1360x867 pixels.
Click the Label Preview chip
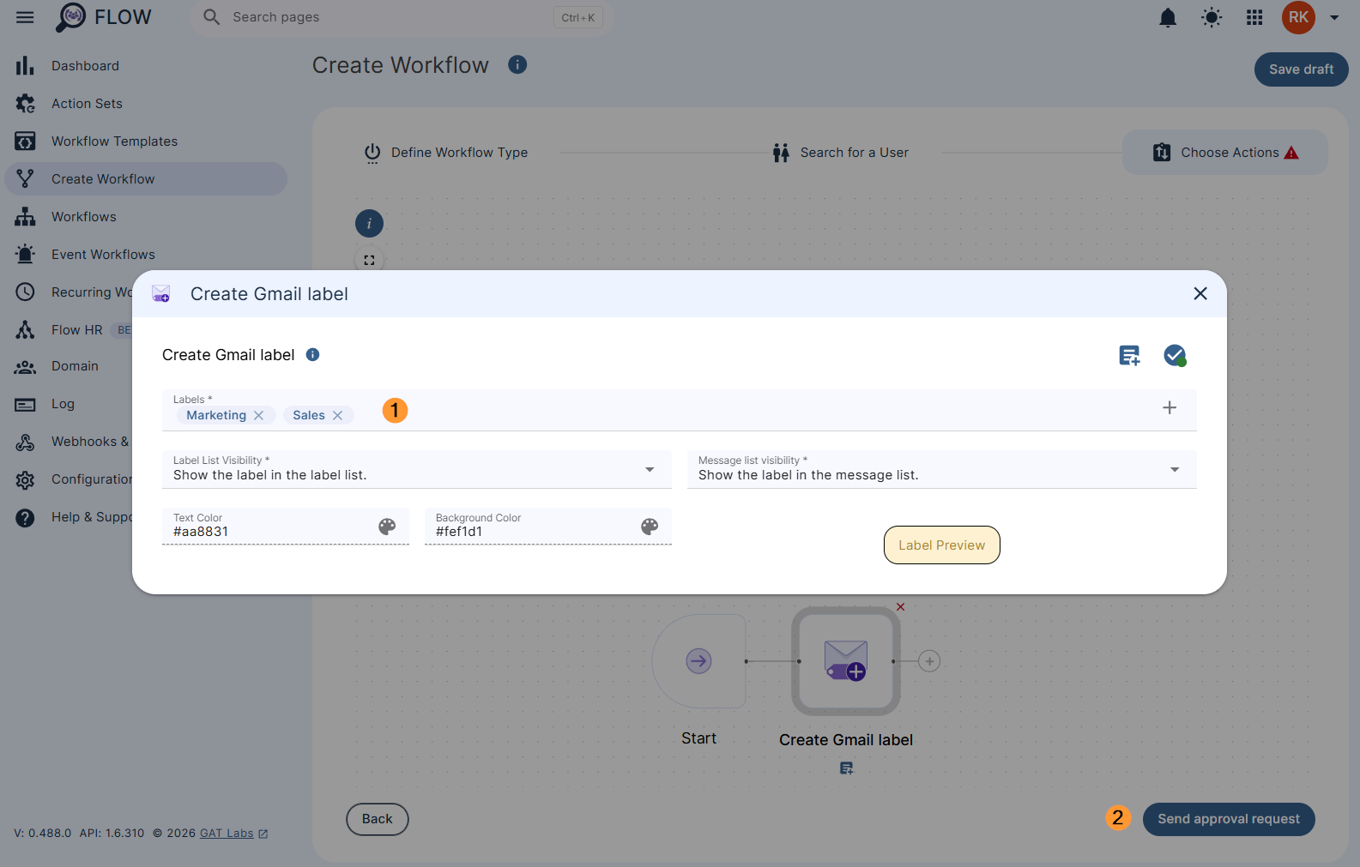click(942, 545)
